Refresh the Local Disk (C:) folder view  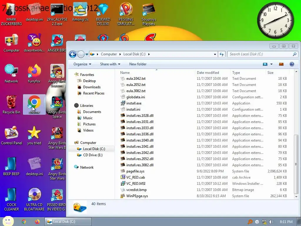[x=222, y=54]
